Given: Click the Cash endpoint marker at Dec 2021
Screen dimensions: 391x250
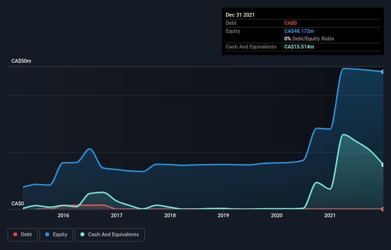Looking at the screenshot, I should [x=383, y=165].
